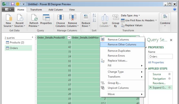Open Order_Details.ProductID column filter dropdown

69,37
